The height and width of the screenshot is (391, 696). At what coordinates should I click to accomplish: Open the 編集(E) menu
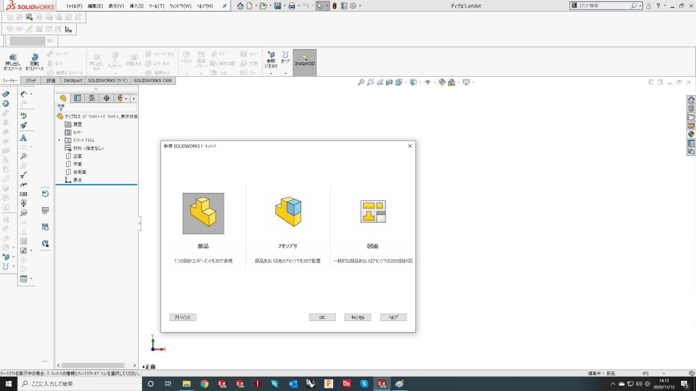click(x=95, y=6)
